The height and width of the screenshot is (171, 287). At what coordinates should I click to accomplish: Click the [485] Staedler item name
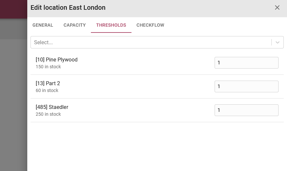pyautogui.click(x=52, y=107)
